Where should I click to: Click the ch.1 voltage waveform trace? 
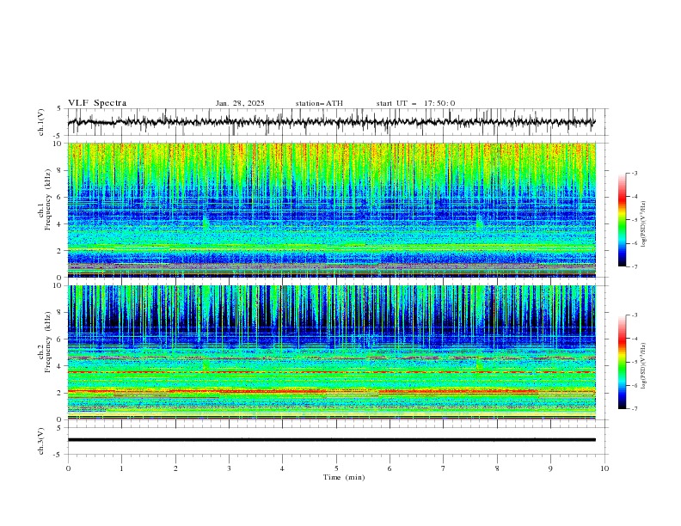coord(332,122)
